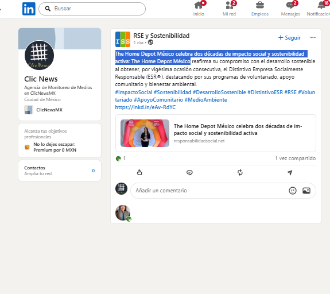Click the small commenter avatar icon
The image size is (330, 294).
(121, 188)
